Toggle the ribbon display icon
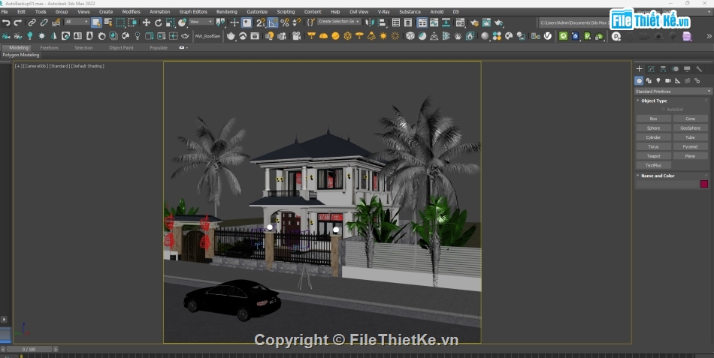 pyautogui.click(x=422, y=23)
